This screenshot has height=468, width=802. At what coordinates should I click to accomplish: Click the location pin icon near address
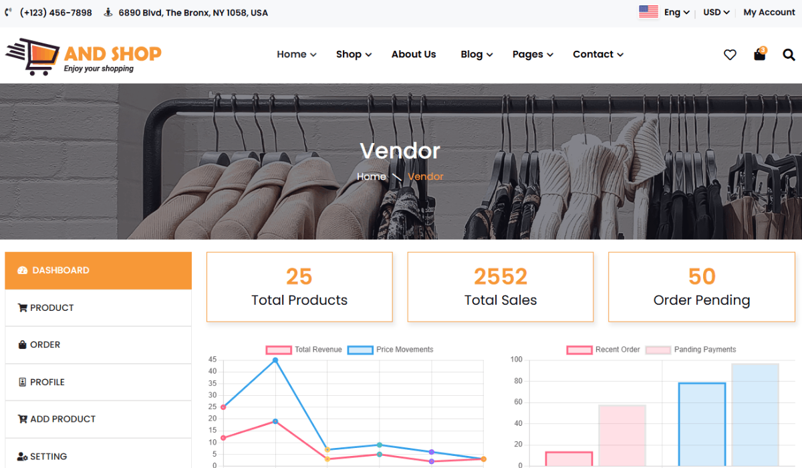pyautogui.click(x=108, y=13)
